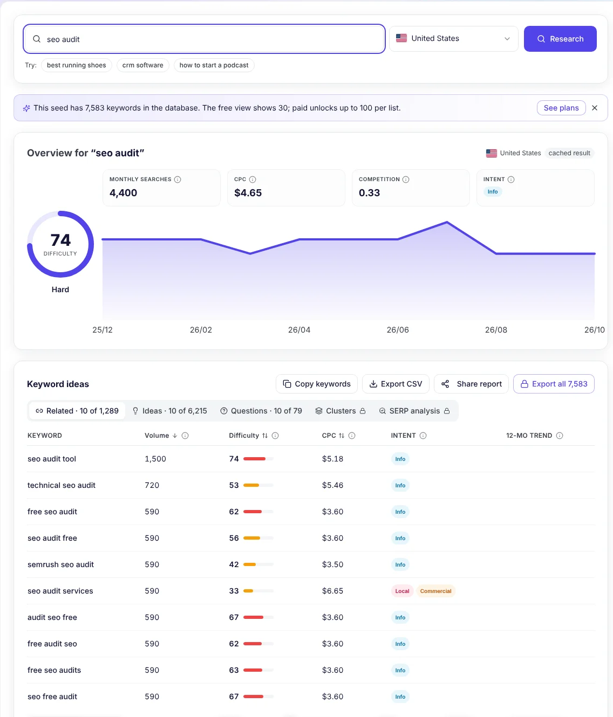Screen dimensions: 613x717
Task: Click the $6.65 CPC cell
Action: tap(333, 591)
